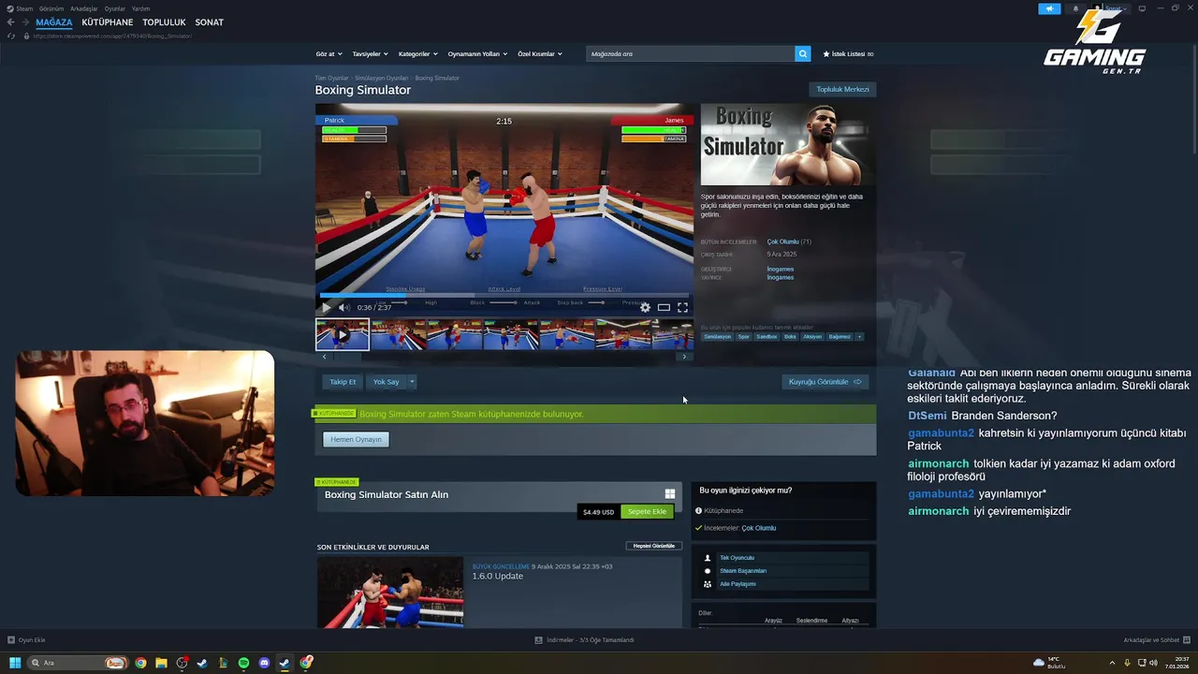This screenshot has width=1198, height=674.
Task: Open Discord from the taskbar
Action: click(264, 663)
